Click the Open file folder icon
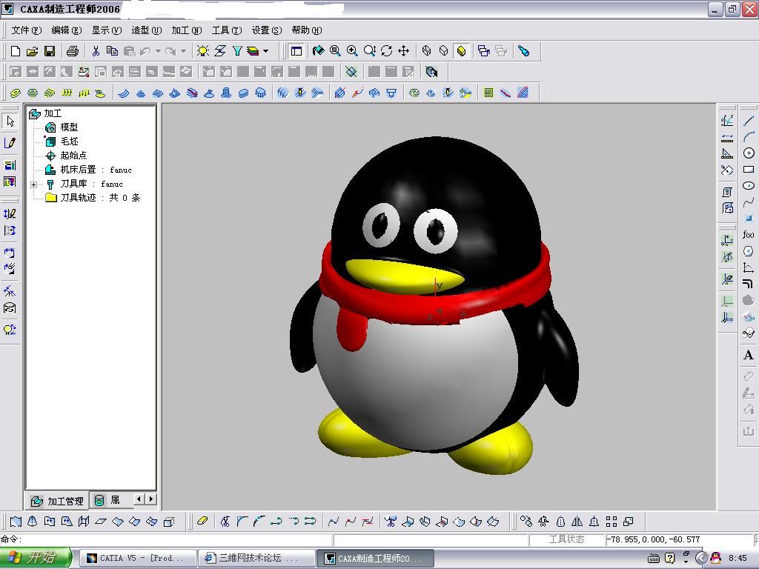This screenshot has height=569, width=759. click(32, 51)
